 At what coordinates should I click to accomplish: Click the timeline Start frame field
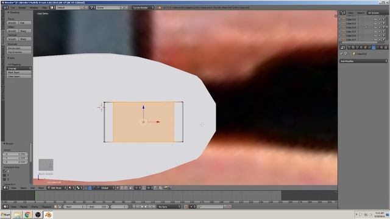click(75, 207)
